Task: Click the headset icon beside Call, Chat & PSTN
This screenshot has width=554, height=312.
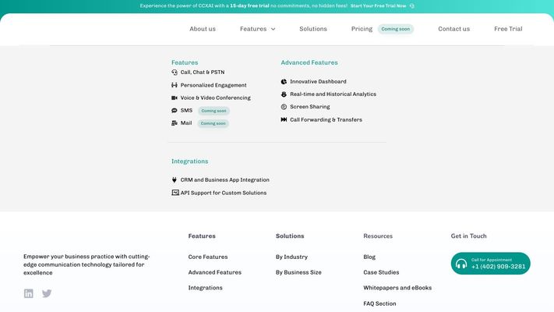Action: click(175, 73)
